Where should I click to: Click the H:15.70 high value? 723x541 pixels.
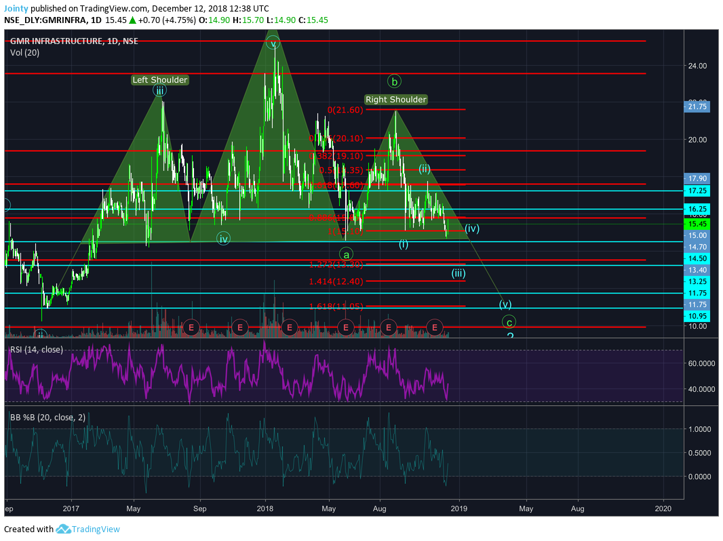[x=248, y=20]
